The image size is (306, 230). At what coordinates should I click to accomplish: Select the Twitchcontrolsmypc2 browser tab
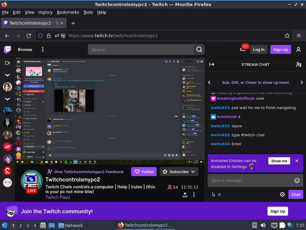[33, 23]
